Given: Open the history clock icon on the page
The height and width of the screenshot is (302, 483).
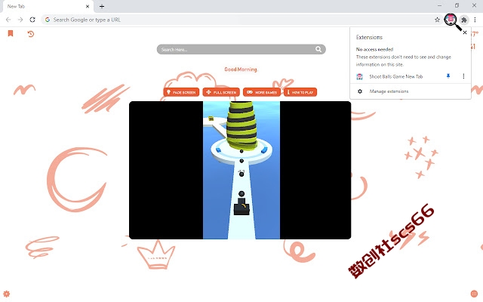Looking at the screenshot, I should (30, 33).
